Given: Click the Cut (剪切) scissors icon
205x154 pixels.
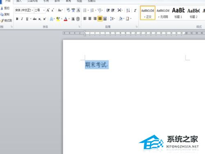Looking at the screenshot, I should 2,8.
